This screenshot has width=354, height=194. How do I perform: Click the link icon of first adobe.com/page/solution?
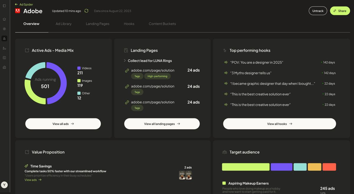(127, 71)
